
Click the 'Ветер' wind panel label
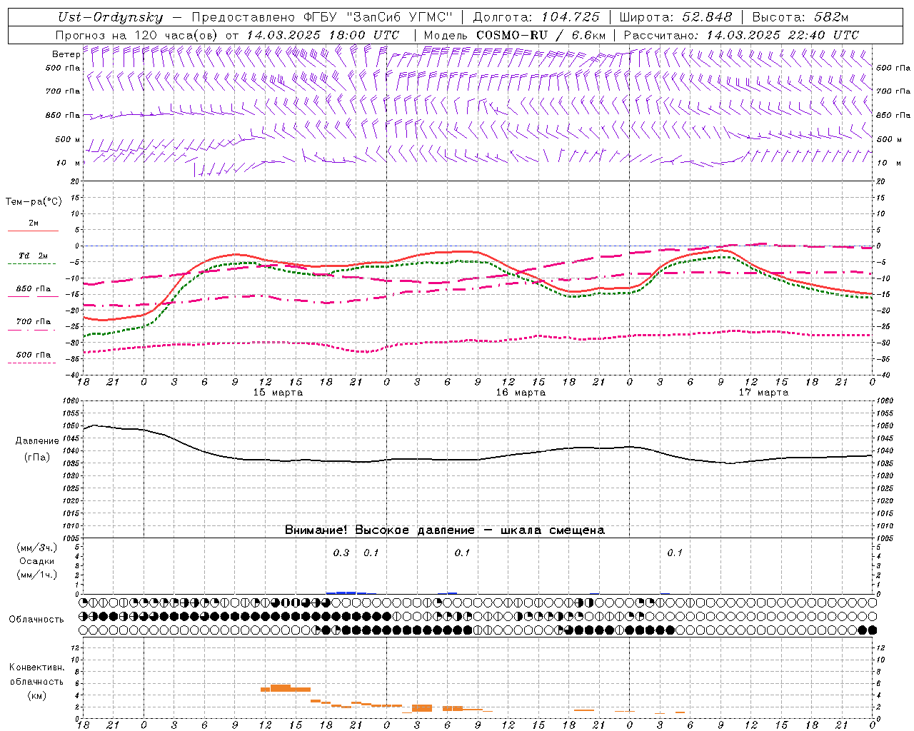[66, 54]
